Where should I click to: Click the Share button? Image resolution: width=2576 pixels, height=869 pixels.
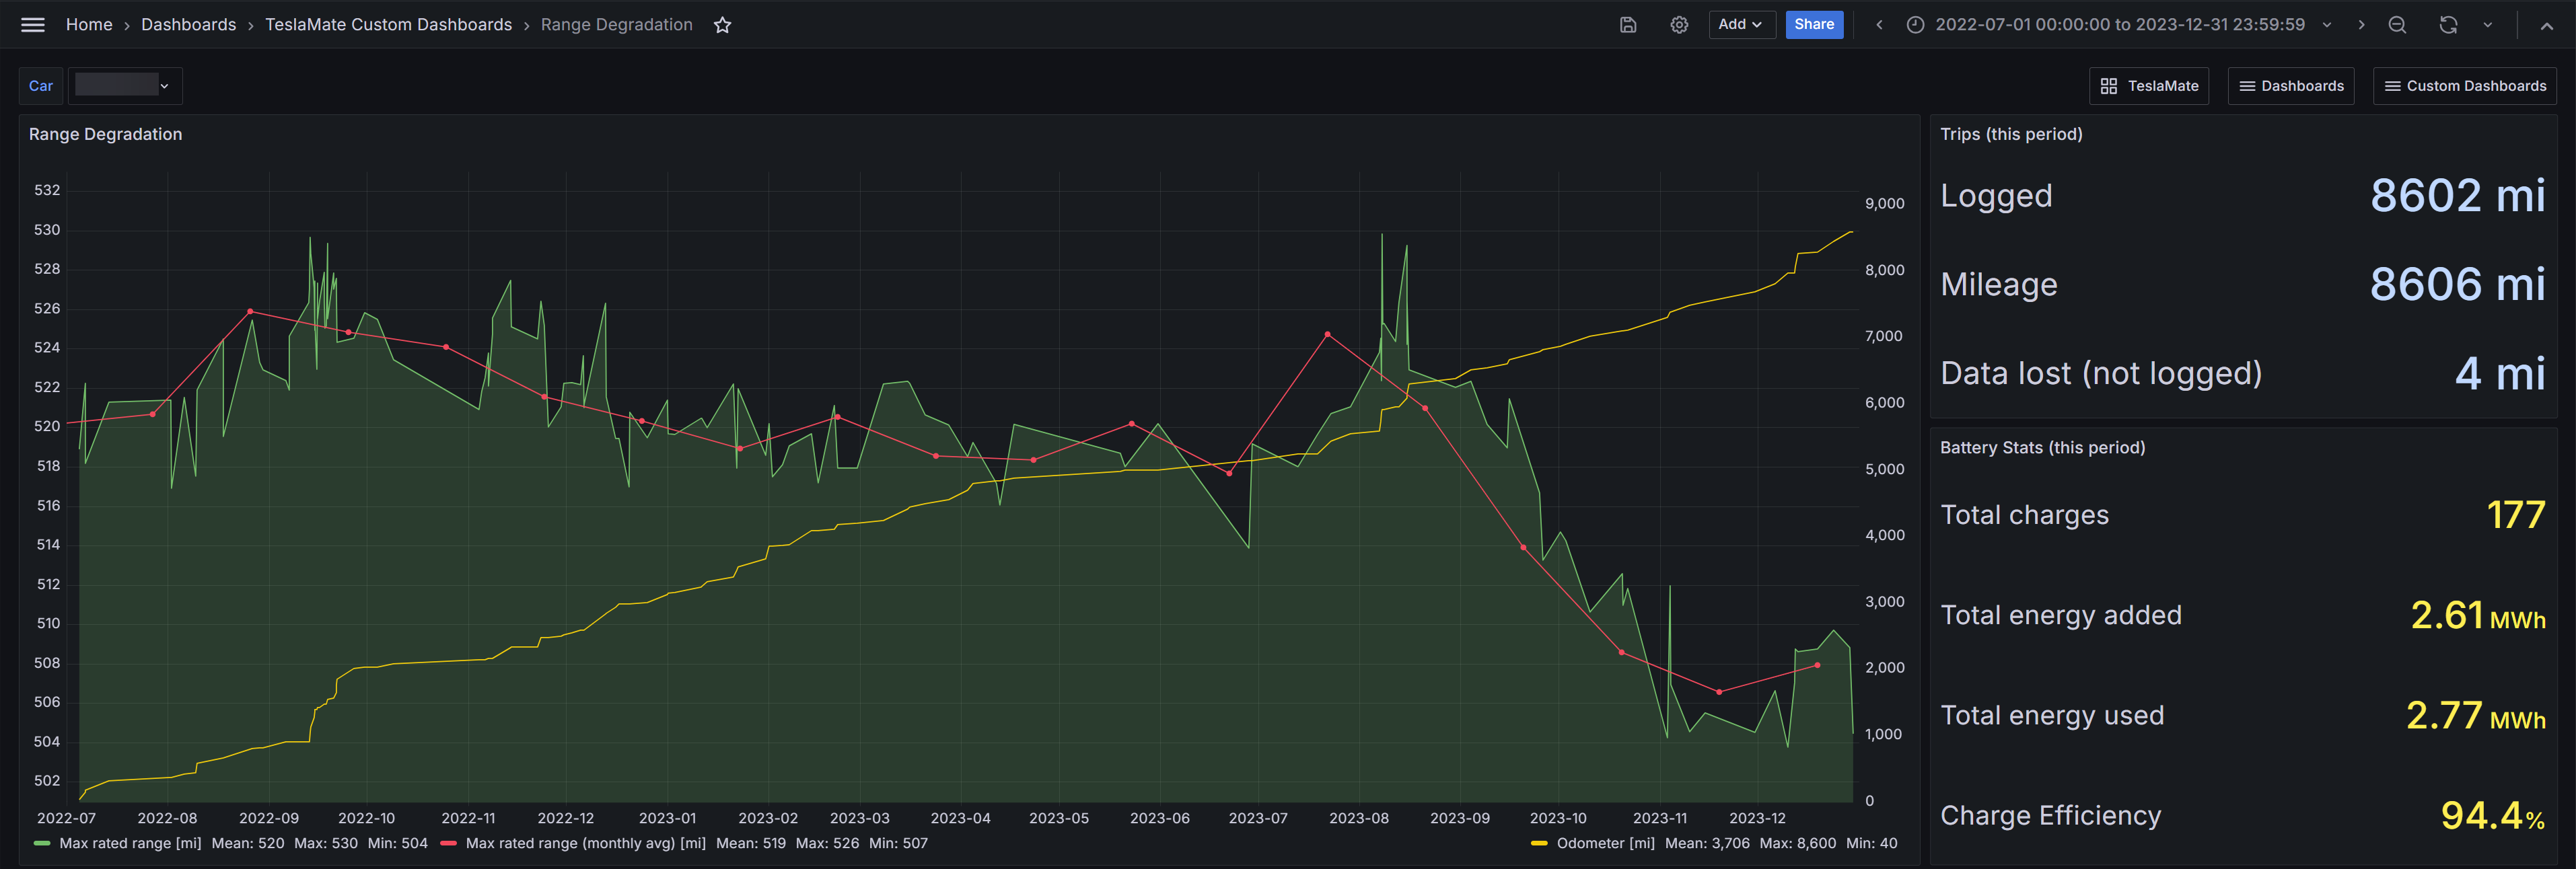(x=1813, y=25)
